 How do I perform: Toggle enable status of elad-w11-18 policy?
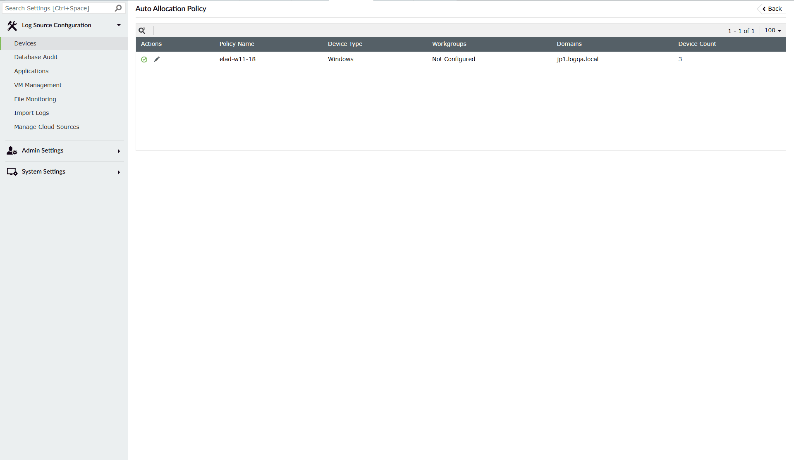[144, 59]
